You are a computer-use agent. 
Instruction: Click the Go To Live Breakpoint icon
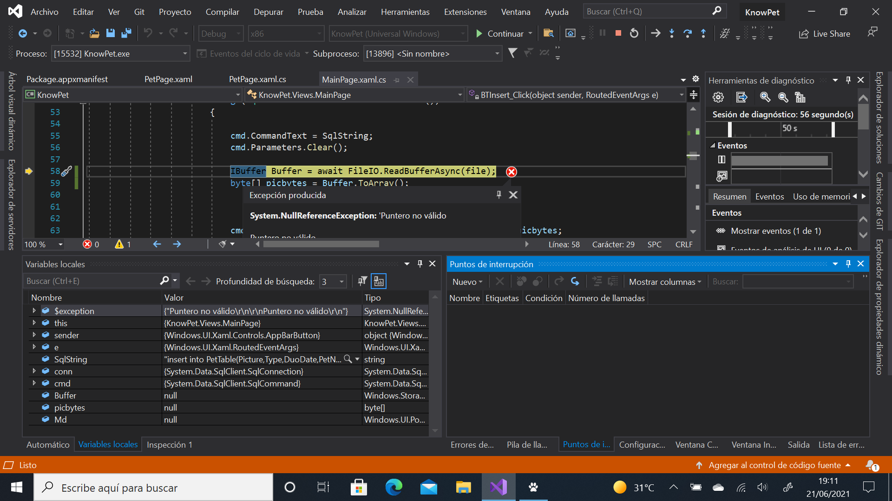point(575,282)
